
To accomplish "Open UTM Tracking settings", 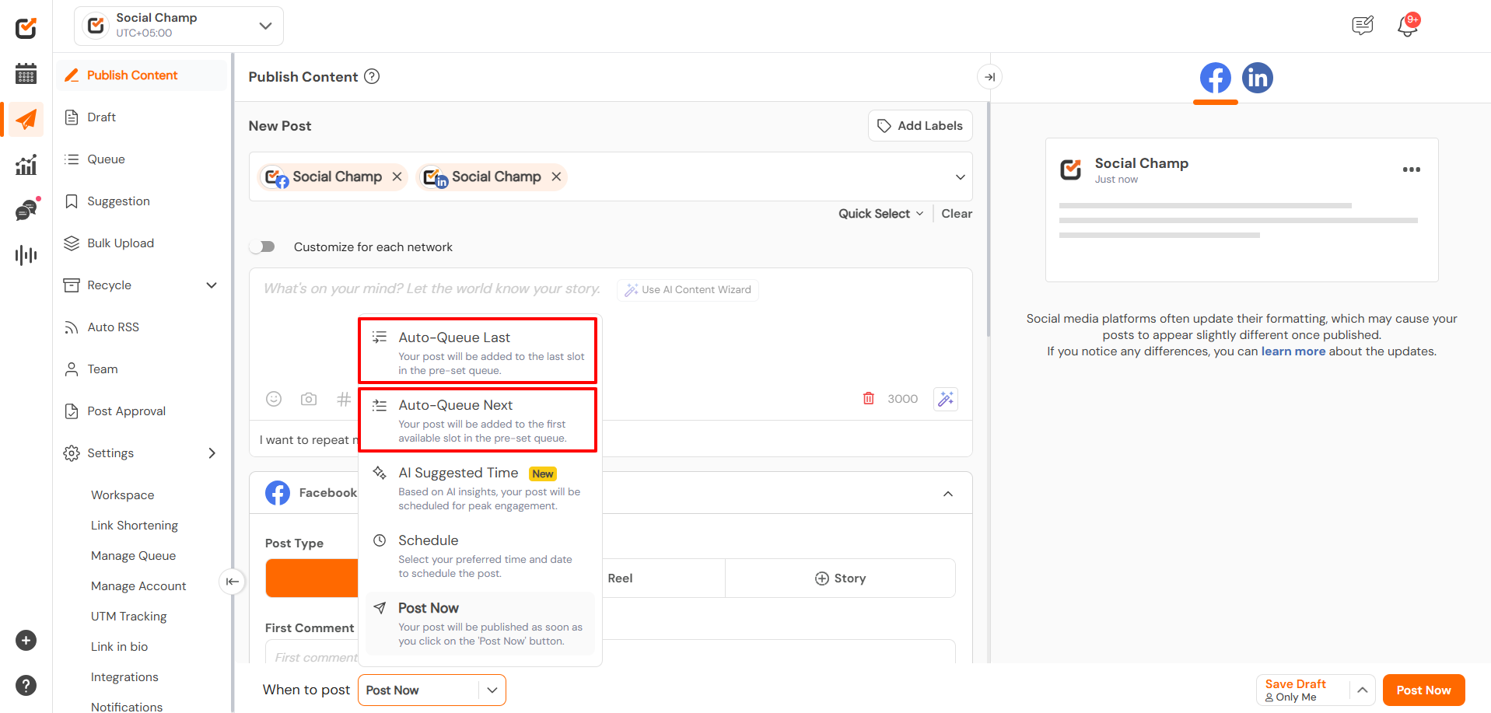I will coord(128,617).
